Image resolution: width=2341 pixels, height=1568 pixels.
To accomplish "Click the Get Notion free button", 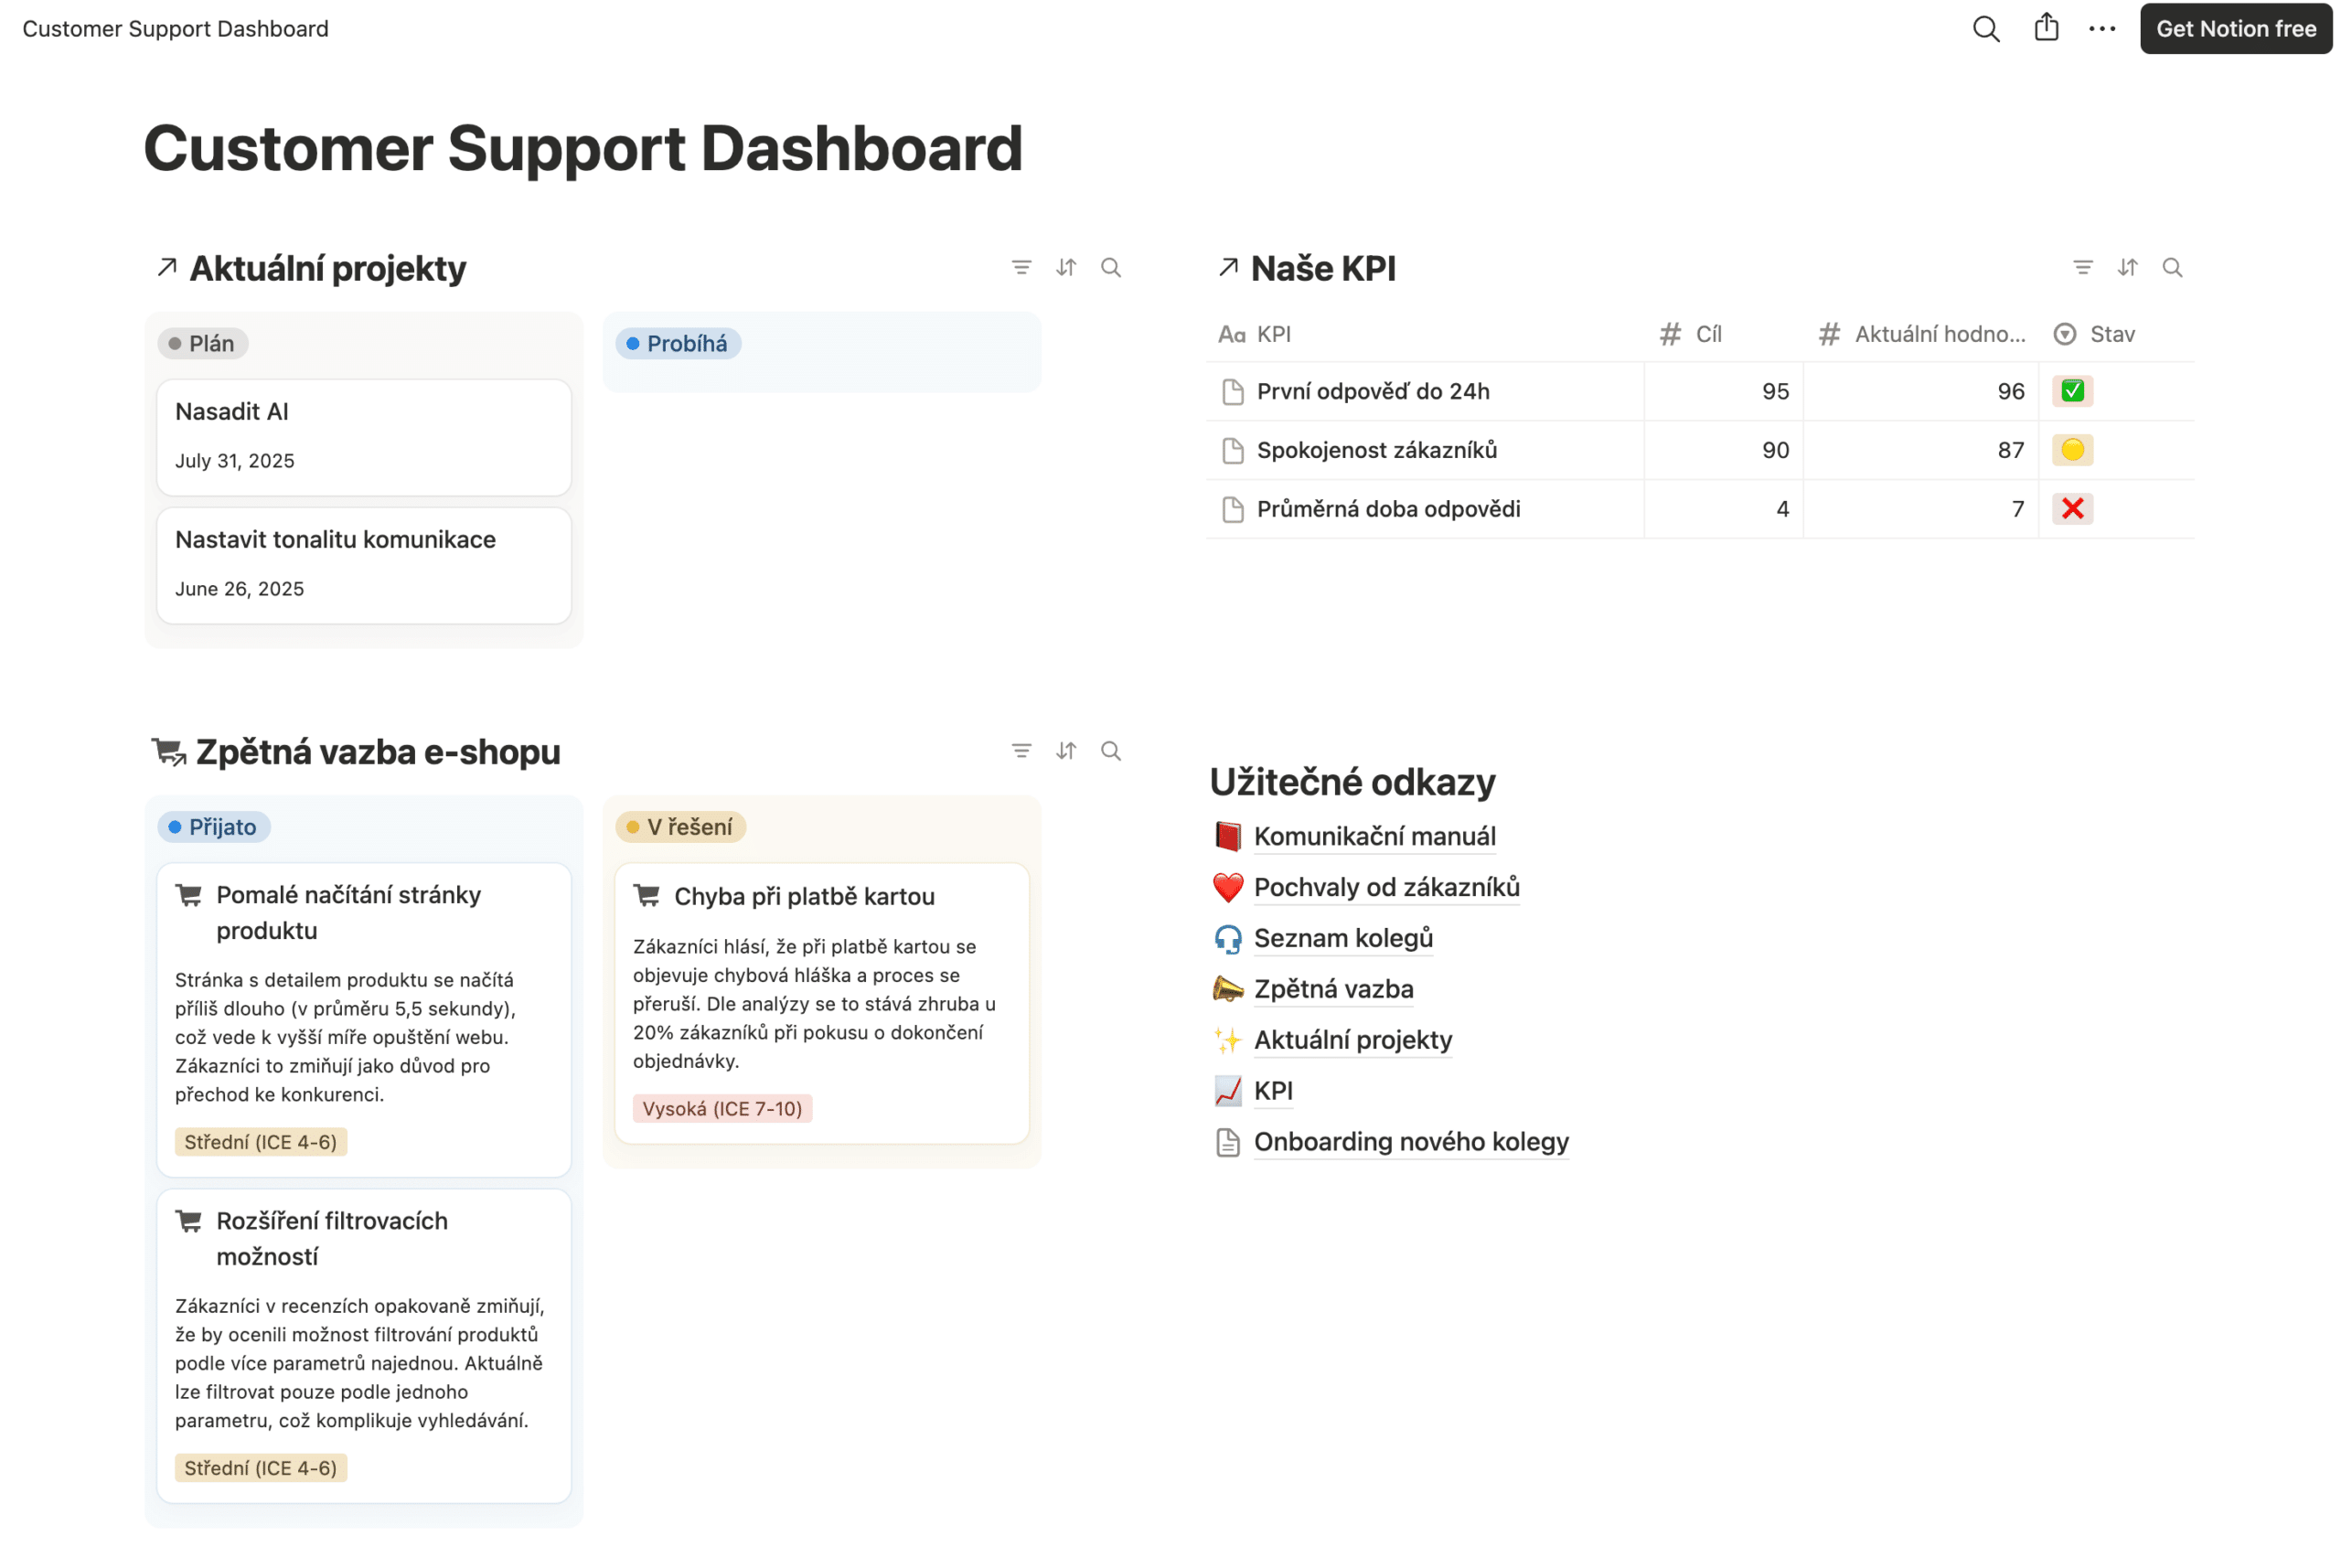I will (2235, 29).
